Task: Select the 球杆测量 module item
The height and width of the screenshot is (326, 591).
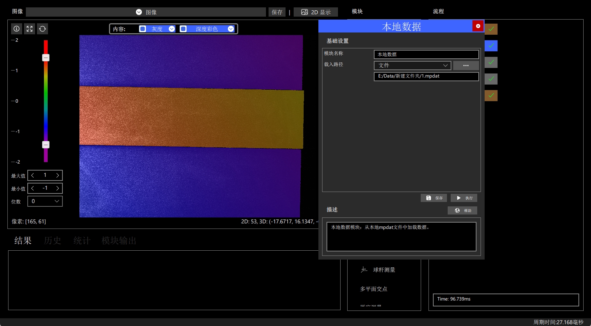Action: [384, 270]
